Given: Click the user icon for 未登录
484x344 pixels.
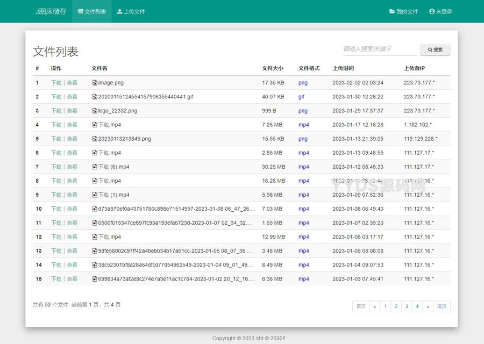Looking at the screenshot, I should [x=432, y=11].
